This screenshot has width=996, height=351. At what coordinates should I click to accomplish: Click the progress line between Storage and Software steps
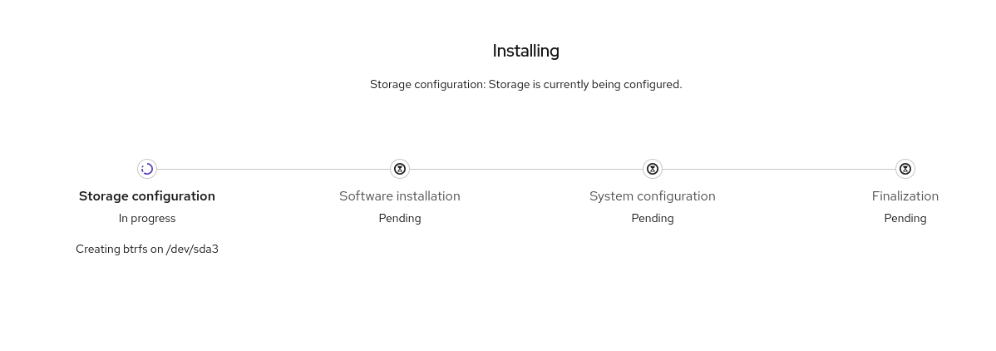(274, 169)
